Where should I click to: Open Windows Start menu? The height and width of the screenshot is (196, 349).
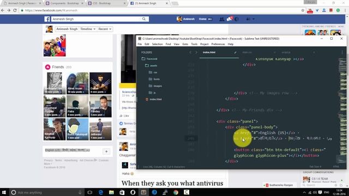point(4,192)
